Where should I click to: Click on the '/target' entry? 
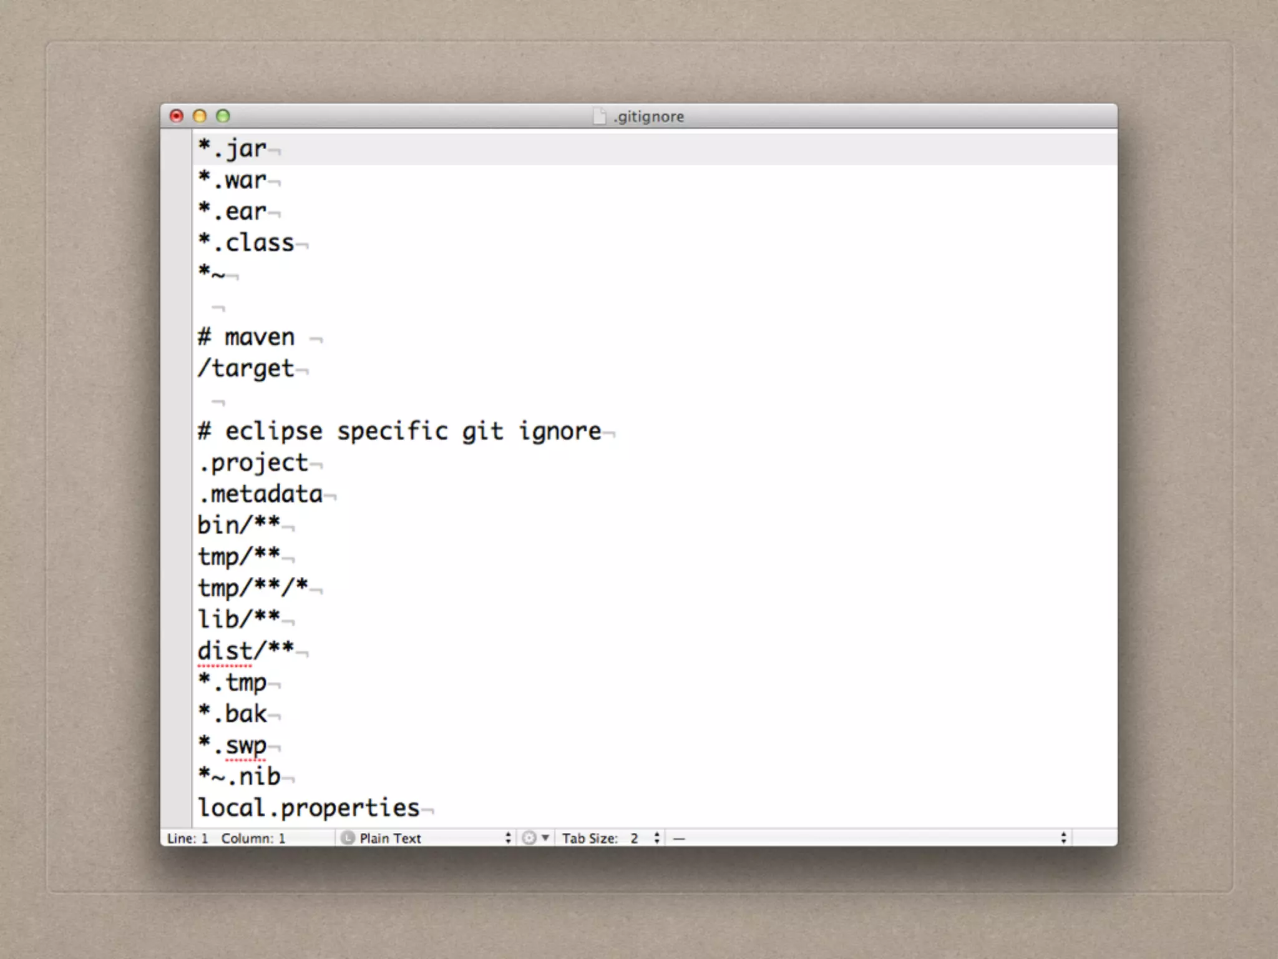click(x=246, y=368)
